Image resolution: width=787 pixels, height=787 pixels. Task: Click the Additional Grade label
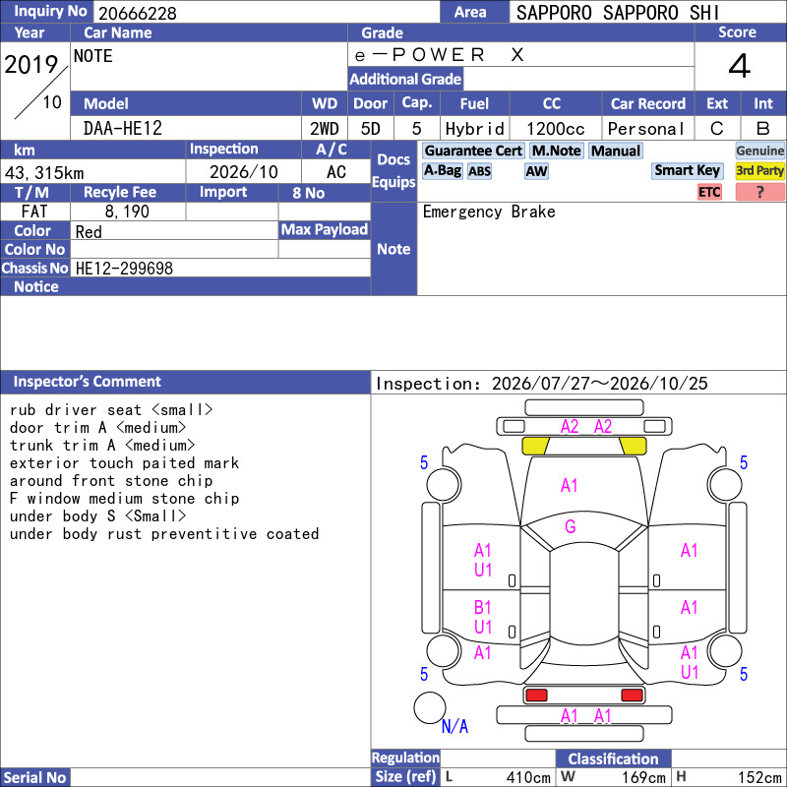point(405,79)
